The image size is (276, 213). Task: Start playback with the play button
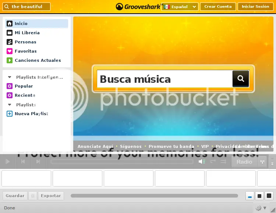click(7, 161)
